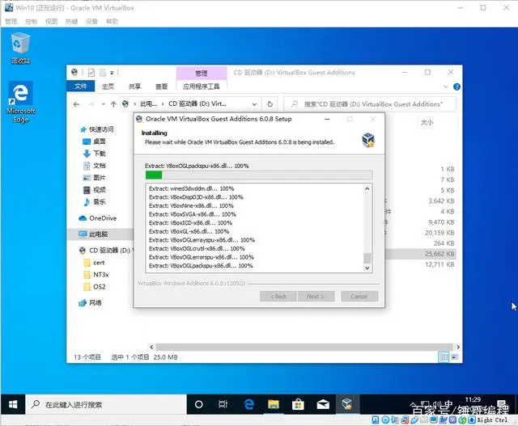Open the Recycle Bin desktop icon
The width and height of the screenshot is (518, 426).
[21, 48]
